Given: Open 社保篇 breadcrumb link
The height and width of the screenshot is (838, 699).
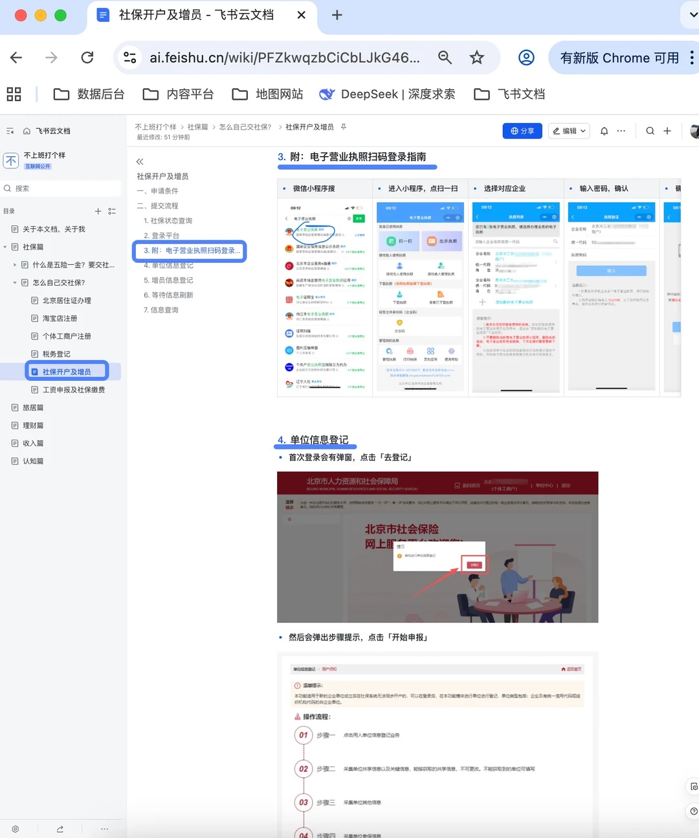Looking at the screenshot, I should [198, 127].
